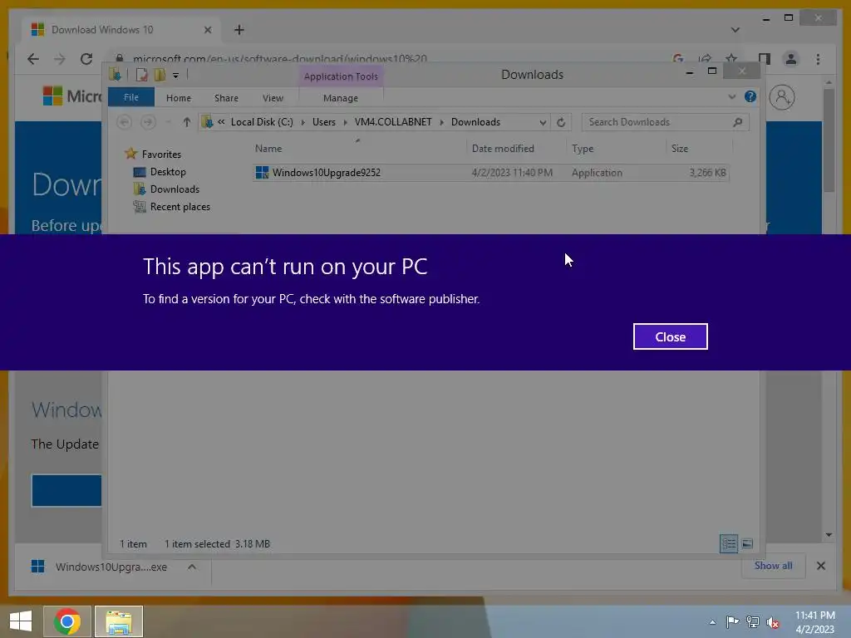This screenshot has height=638, width=851.
Task: Expand the address bar history dropdown
Action: [x=542, y=123]
